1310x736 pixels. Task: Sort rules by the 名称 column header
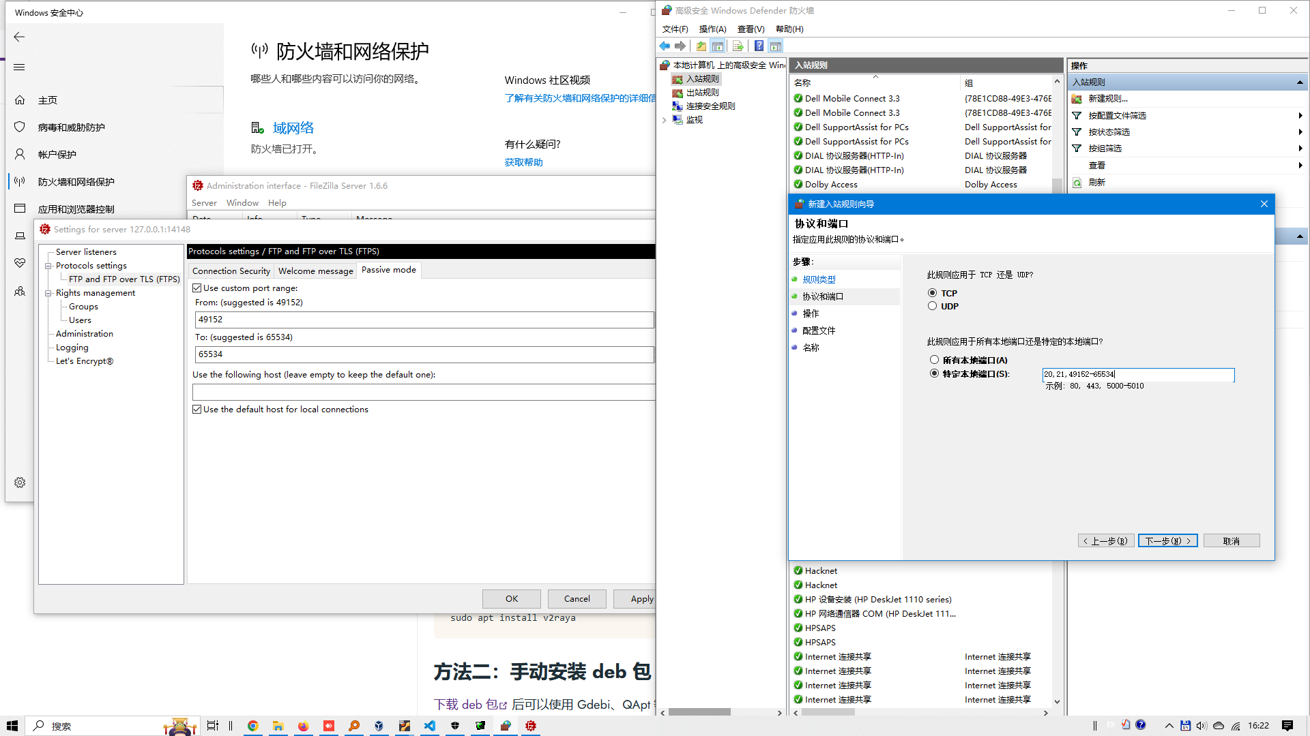pyautogui.click(x=875, y=82)
